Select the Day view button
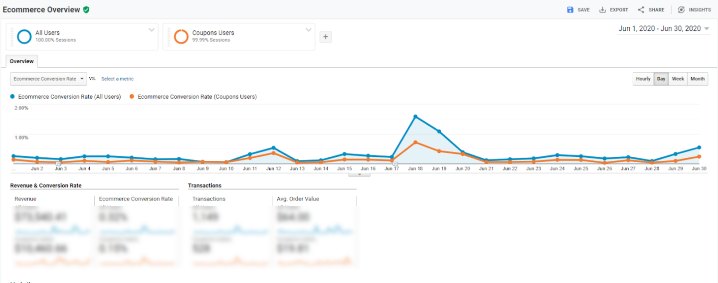 [661, 79]
